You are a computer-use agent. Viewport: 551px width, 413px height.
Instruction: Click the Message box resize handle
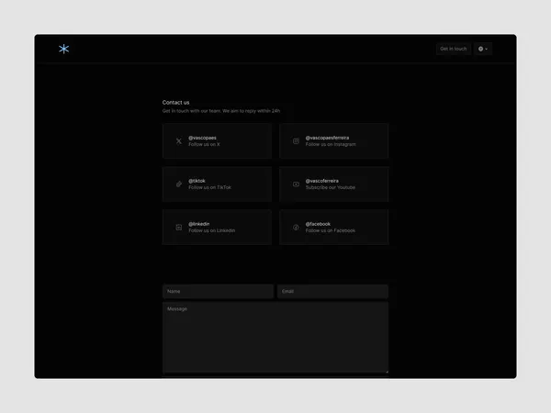point(387,372)
